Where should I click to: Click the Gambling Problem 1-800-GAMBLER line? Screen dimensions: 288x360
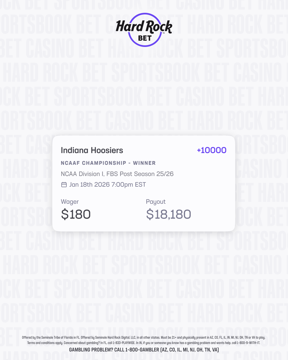tap(144, 350)
